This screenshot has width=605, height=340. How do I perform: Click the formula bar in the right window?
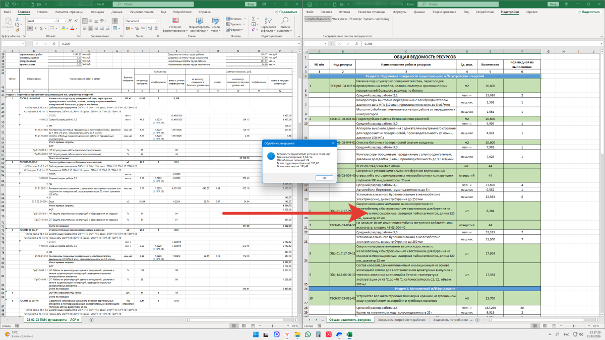point(454,44)
